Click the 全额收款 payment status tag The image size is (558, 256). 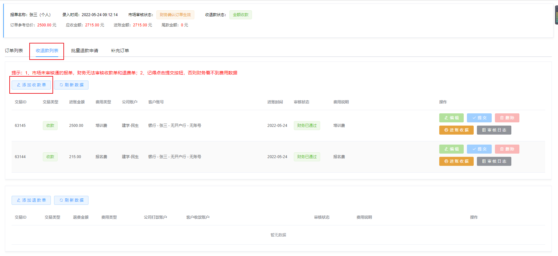pos(240,15)
